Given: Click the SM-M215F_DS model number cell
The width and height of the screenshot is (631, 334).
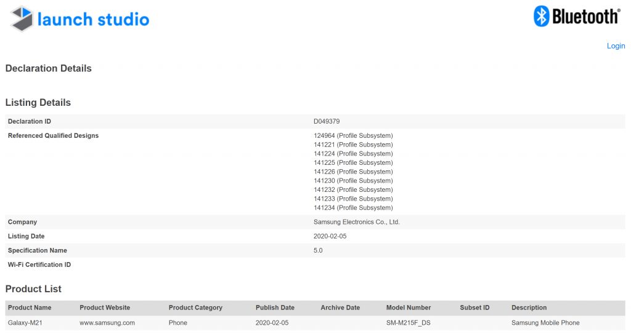Looking at the screenshot, I should coord(408,322).
